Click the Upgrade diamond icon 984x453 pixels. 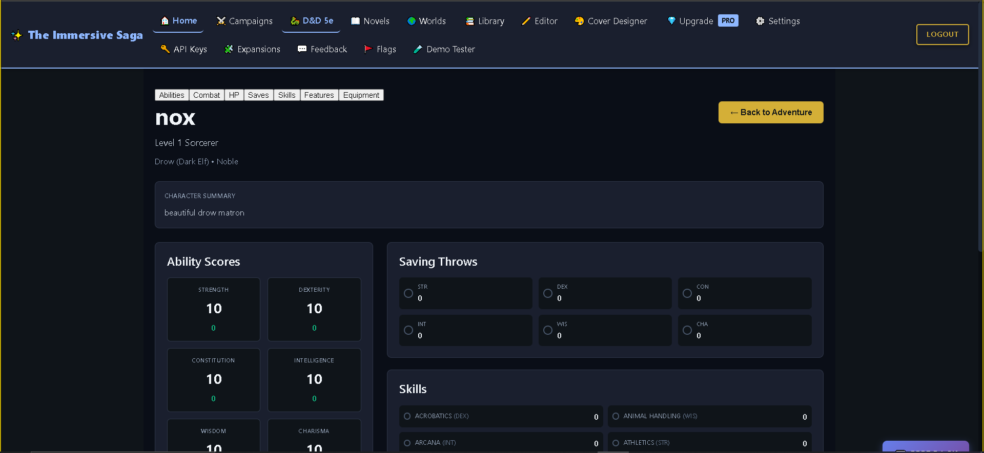(671, 21)
